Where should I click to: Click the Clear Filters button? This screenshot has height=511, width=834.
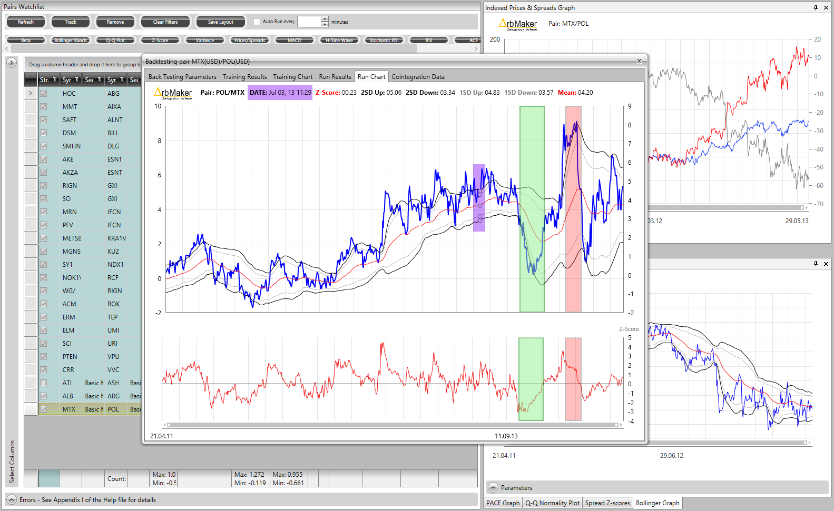[165, 22]
